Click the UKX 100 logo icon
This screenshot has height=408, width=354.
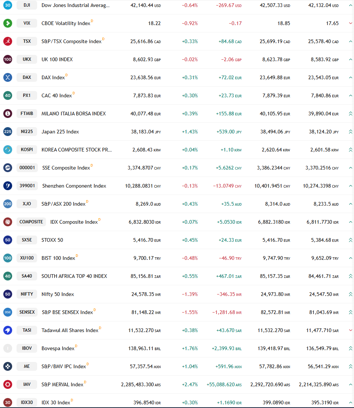pyautogui.click(x=8, y=59)
